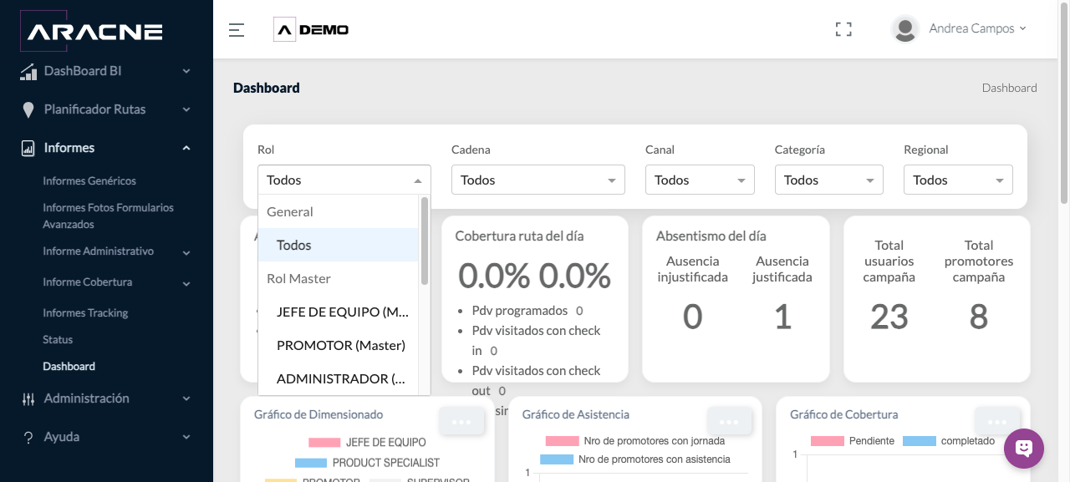The width and height of the screenshot is (1070, 482).
Task: Click the Informes report icon
Action: [x=28, y=149]
